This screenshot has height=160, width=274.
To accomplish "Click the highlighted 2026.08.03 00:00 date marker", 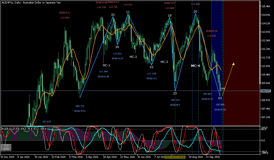I will tap(175, 157).
